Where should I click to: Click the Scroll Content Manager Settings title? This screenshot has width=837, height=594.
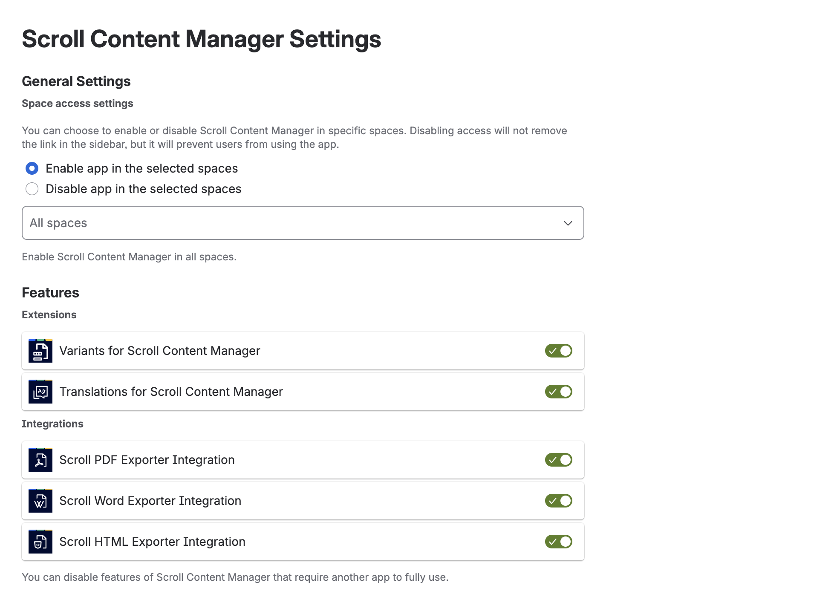pos(202,39)
